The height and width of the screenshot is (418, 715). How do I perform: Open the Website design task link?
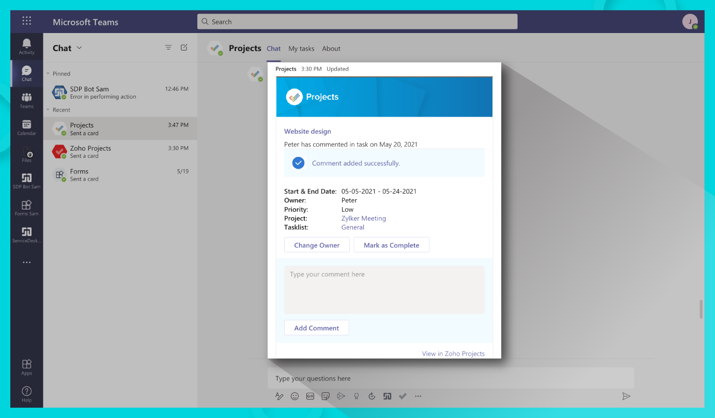coord(307,132)
